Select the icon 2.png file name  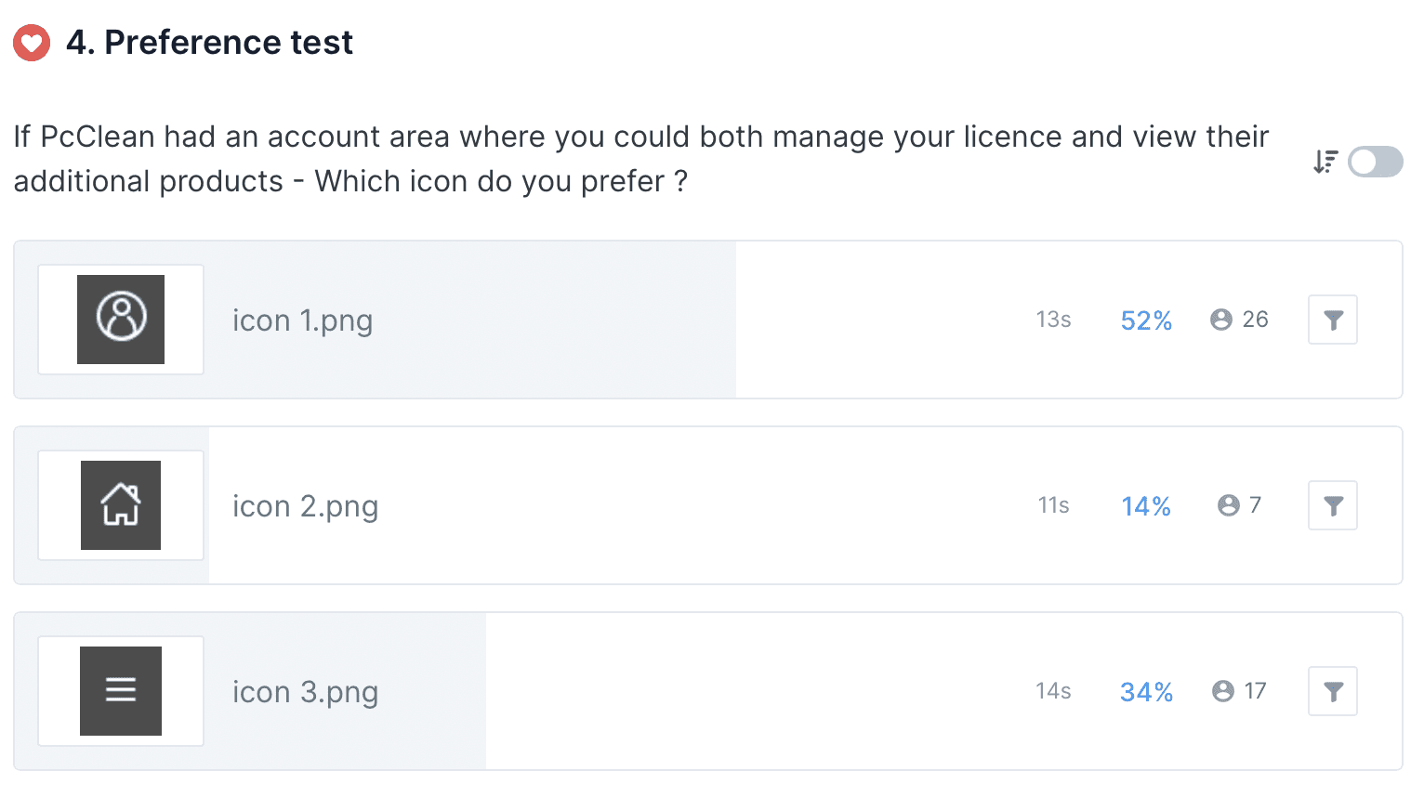click(x=305, y=506)
